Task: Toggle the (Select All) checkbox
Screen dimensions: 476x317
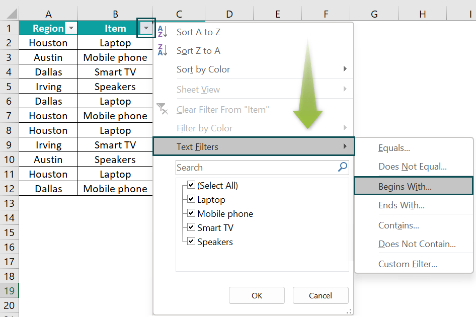Action: [x=191, y=185]
